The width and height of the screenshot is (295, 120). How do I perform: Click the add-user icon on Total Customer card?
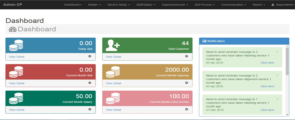pyautogui.click(x=113, y=45)
